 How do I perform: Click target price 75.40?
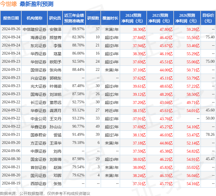tap(210, 37)
